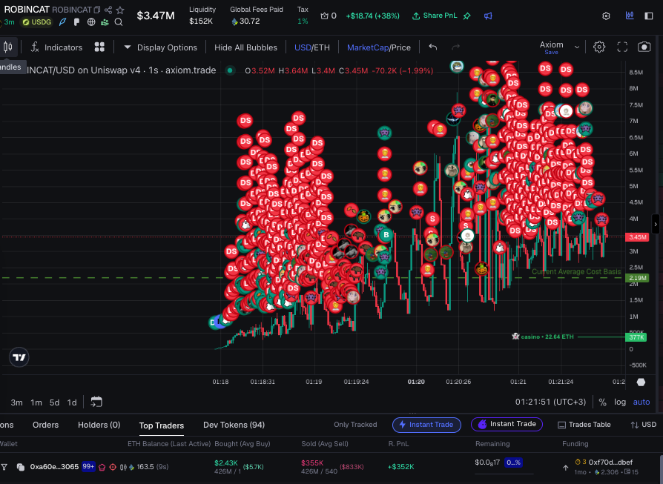Click the Share PnL button
The width and height of the screenshot is (663, 484).
435,16
